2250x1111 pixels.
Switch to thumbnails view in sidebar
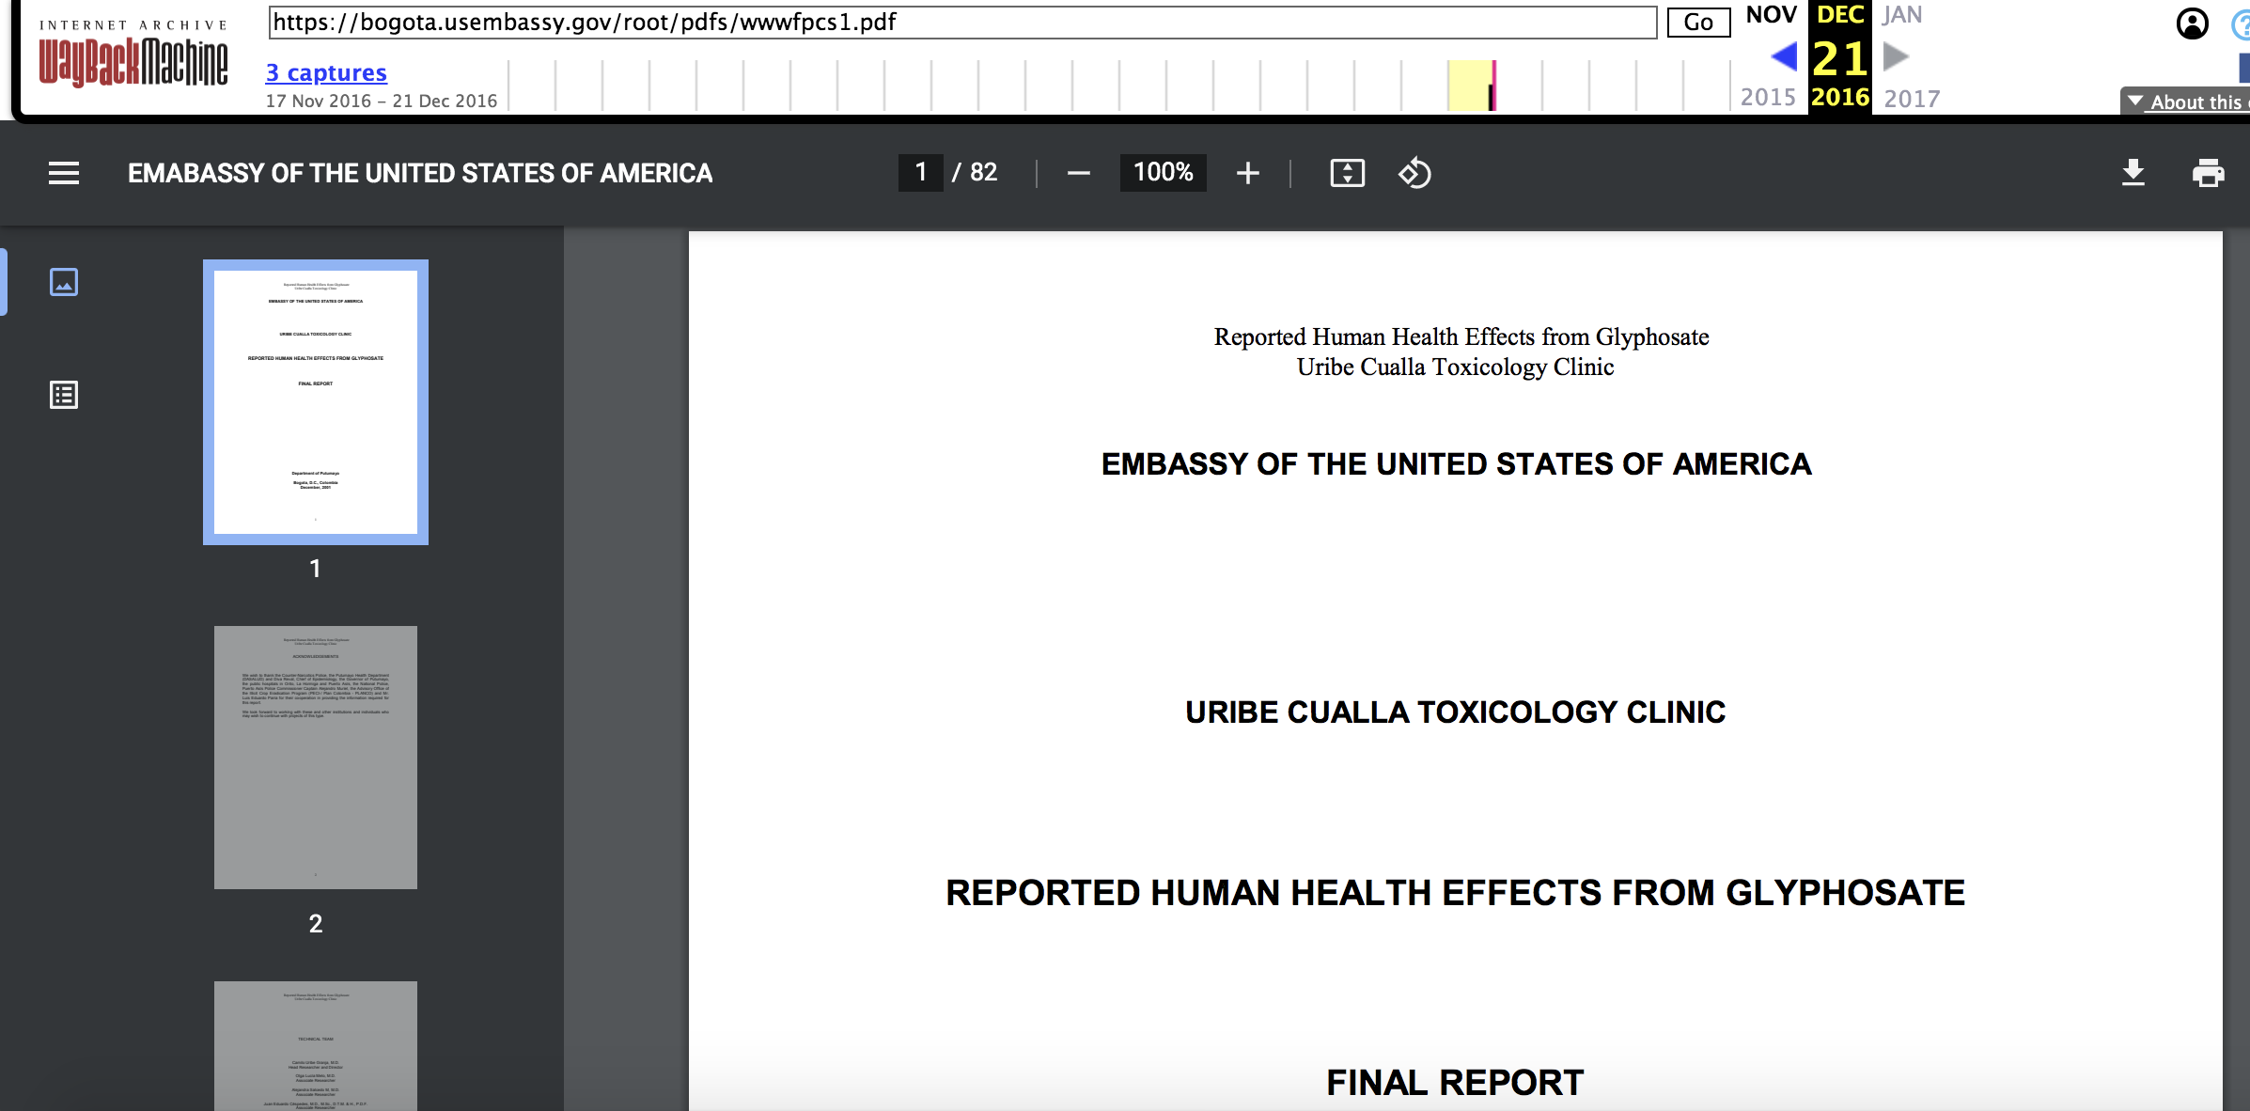[x=64, y=282]
